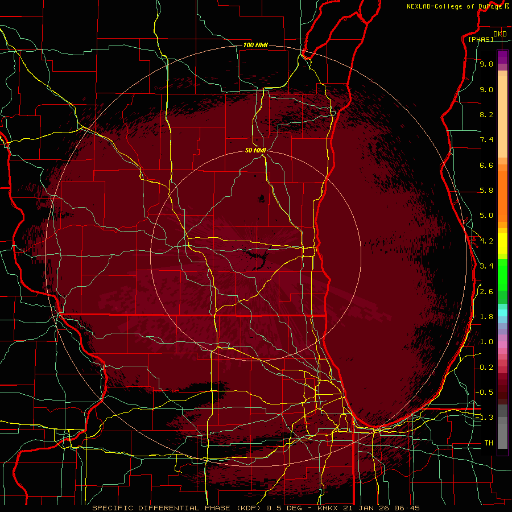This screenshot has height=512, width=512.
Task: Click the 1.8 legend value
Action: coord(486,317)
